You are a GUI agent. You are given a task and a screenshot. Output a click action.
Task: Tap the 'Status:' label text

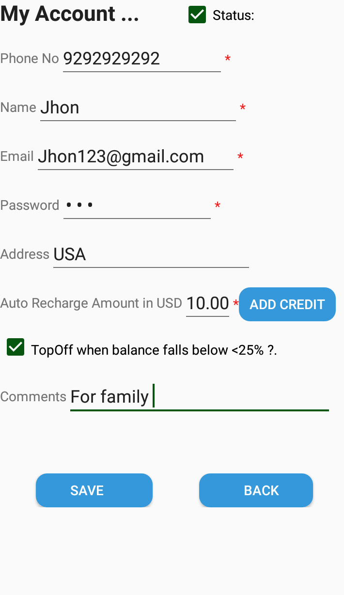233,16
